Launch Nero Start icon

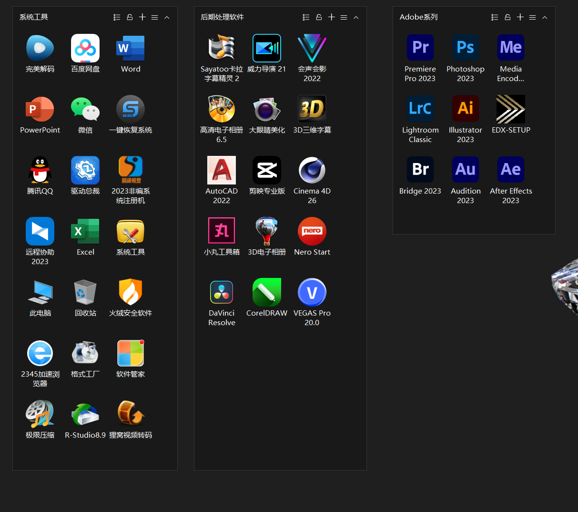pos(312,231)
